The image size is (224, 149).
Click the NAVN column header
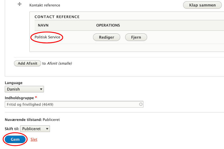[x=43, y=25]
